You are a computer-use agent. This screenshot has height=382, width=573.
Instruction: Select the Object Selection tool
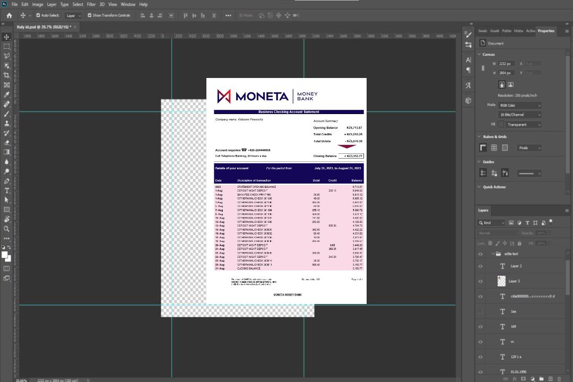[6, 66]
